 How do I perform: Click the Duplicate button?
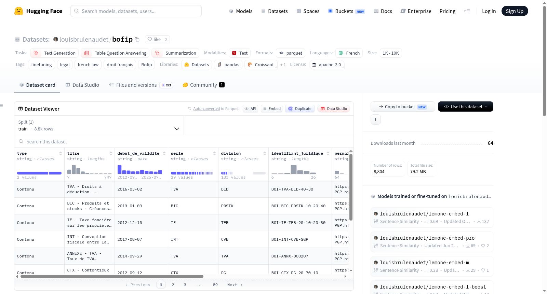point(300,109)
